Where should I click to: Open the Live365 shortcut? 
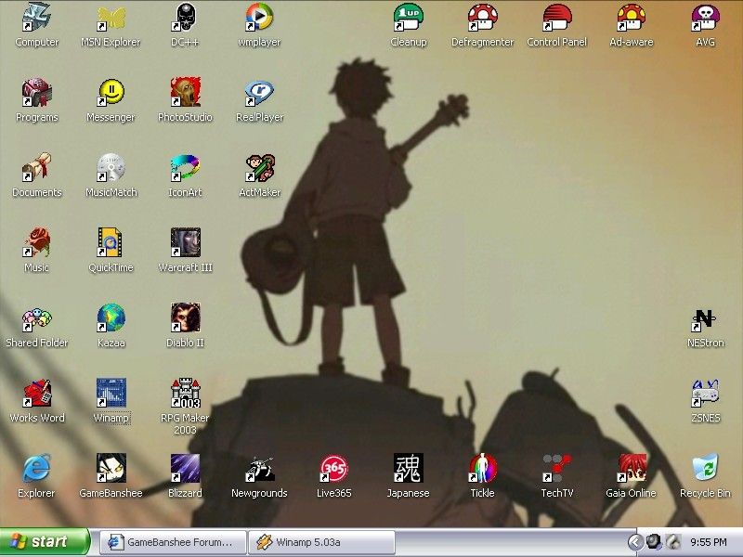[333, 468]
